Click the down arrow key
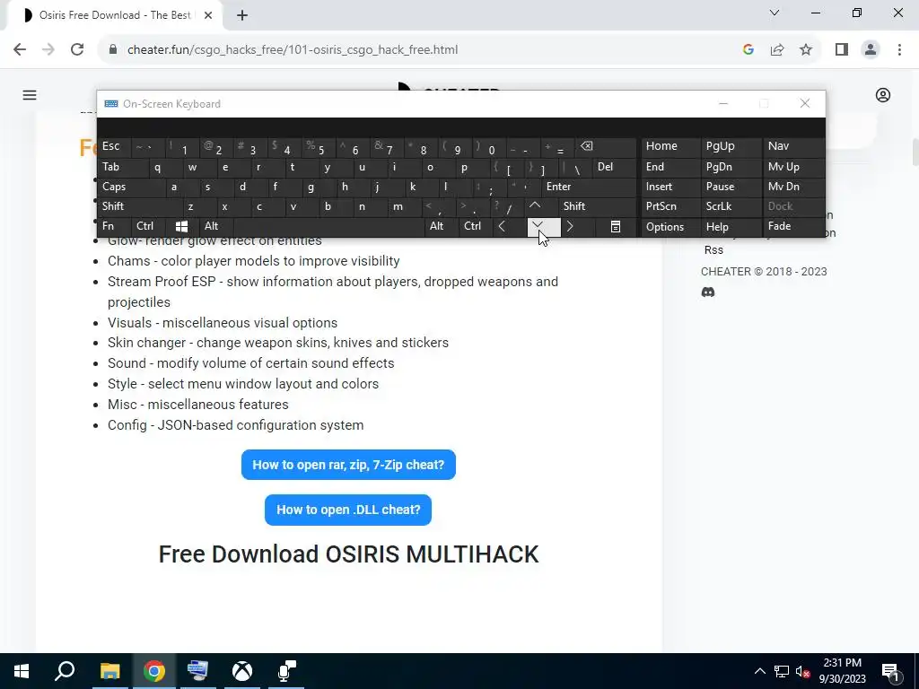This screenshot has height=689, width=919. pyautogui.click(x=543, y=227)
